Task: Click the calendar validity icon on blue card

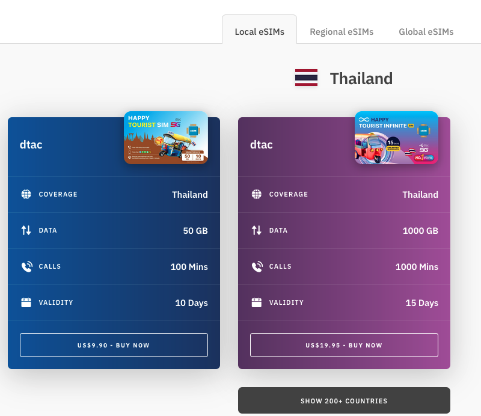Action: click(x=26, y=302)
